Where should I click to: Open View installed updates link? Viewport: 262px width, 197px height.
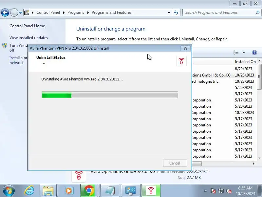click(x=28, y=38)
